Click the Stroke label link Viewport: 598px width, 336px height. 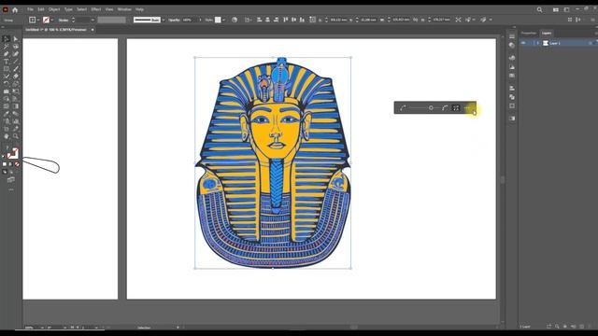point(64,20)
